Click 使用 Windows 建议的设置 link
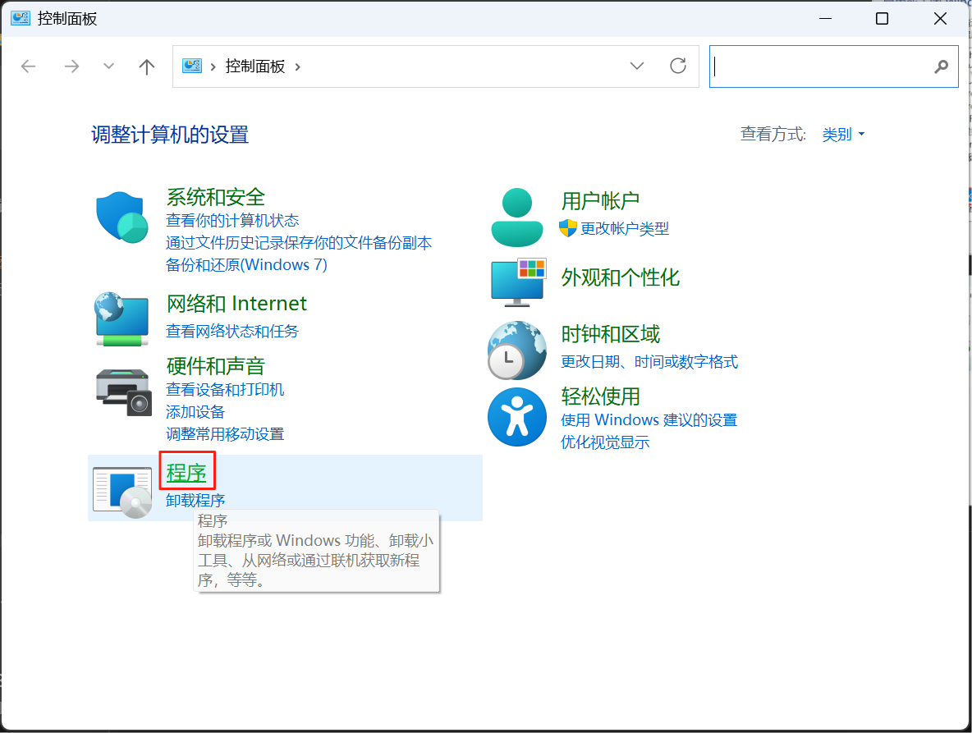Viewport: 972px width, 733px height. 649,420
